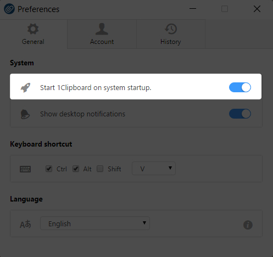Switch to the Account tab label
Screen dimensions: 273x257
[102, 42]
